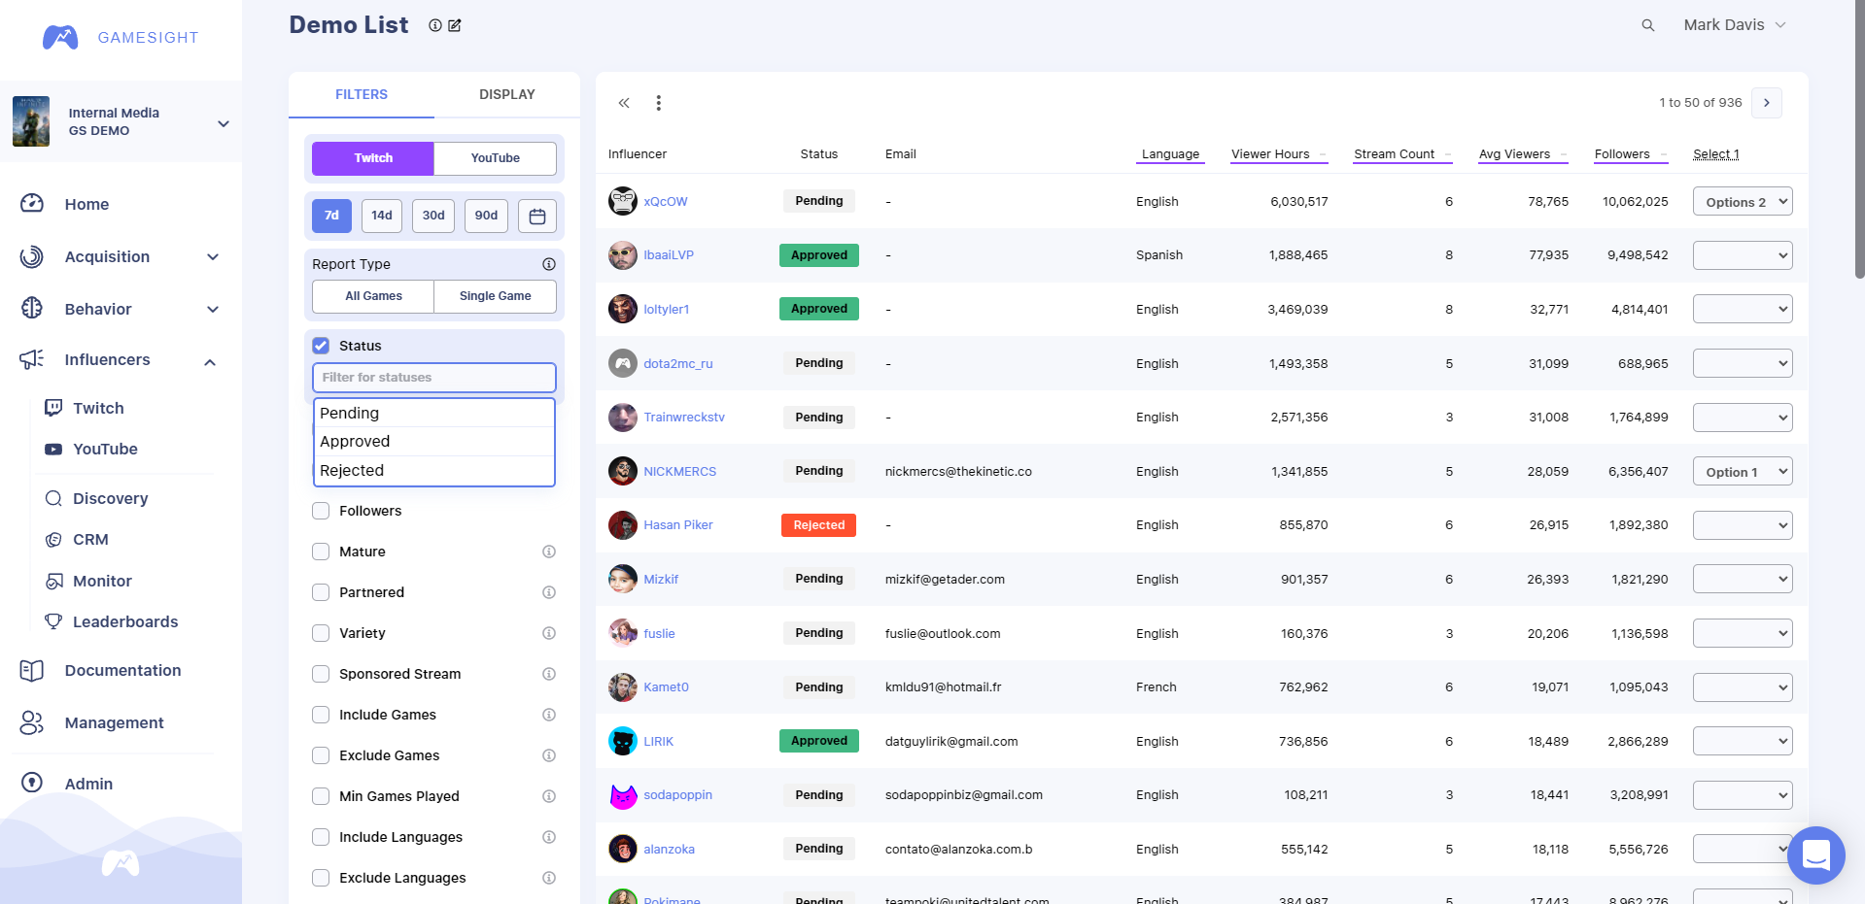The width and height of the screenshot is (1865, 904).
Task: Collapse the Influencers menu section
Action: [210, 361]
